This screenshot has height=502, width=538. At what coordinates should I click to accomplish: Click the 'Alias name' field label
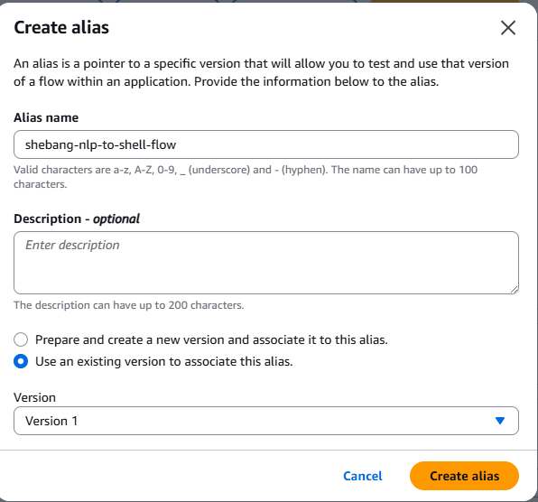pyautogui.click(x=46, y=117)
